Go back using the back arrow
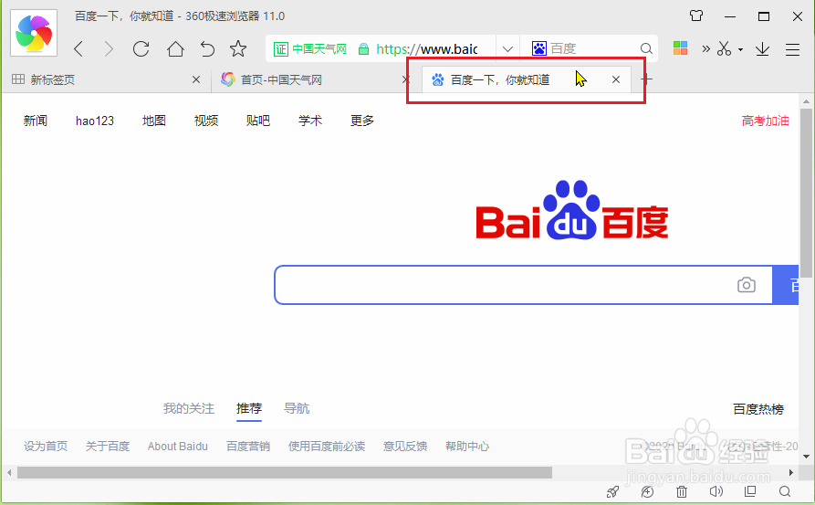The width and height of the screenshot is (815, 505). pyautogui.click(x=78, y=49)
